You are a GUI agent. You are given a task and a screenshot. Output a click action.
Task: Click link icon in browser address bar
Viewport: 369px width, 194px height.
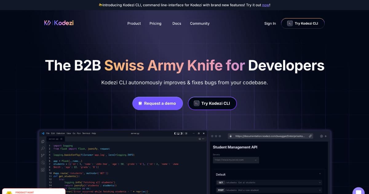(x=310, y=136)
